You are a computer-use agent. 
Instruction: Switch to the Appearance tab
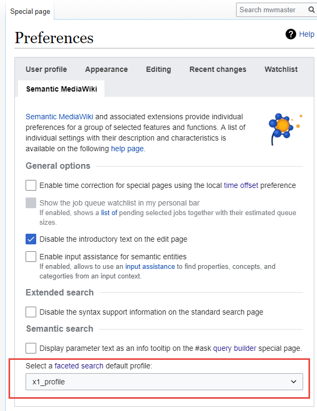106,69
